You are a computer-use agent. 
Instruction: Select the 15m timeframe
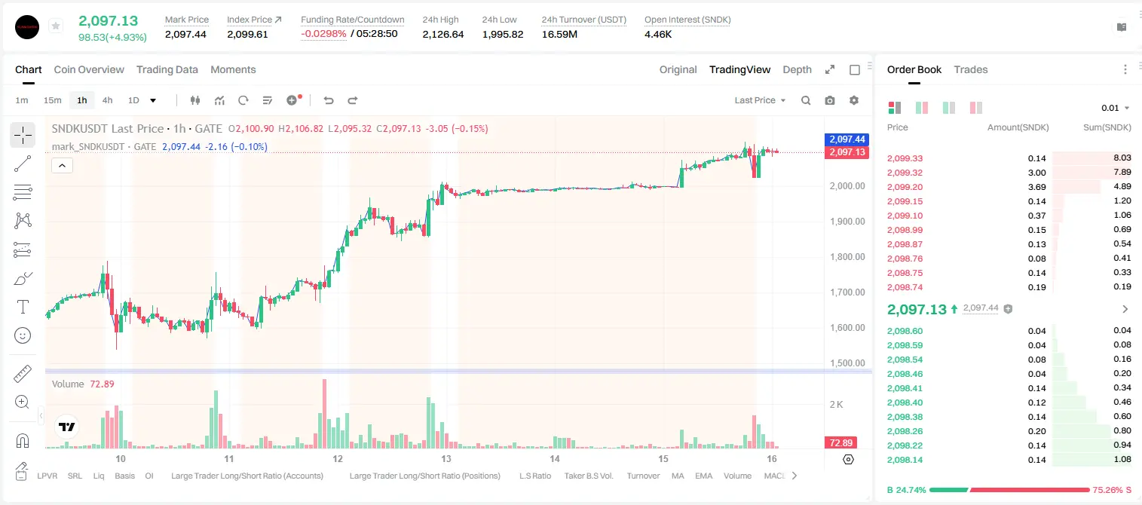coord(52,100)
